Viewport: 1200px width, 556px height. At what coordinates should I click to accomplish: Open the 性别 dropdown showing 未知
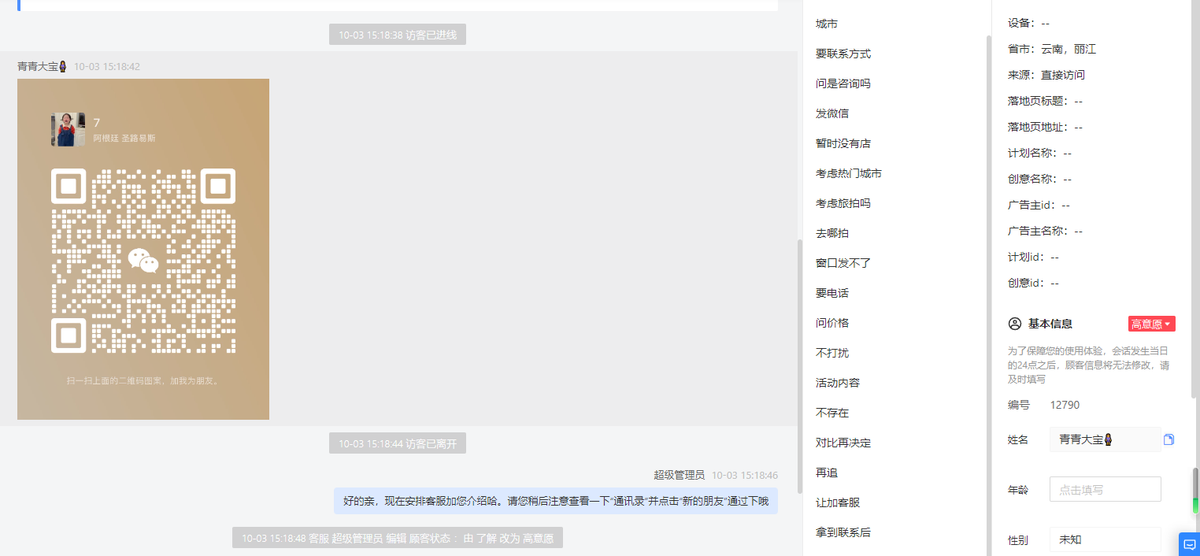(x=1105, y=540)
